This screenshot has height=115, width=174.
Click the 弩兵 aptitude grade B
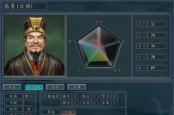coord(115,96)
